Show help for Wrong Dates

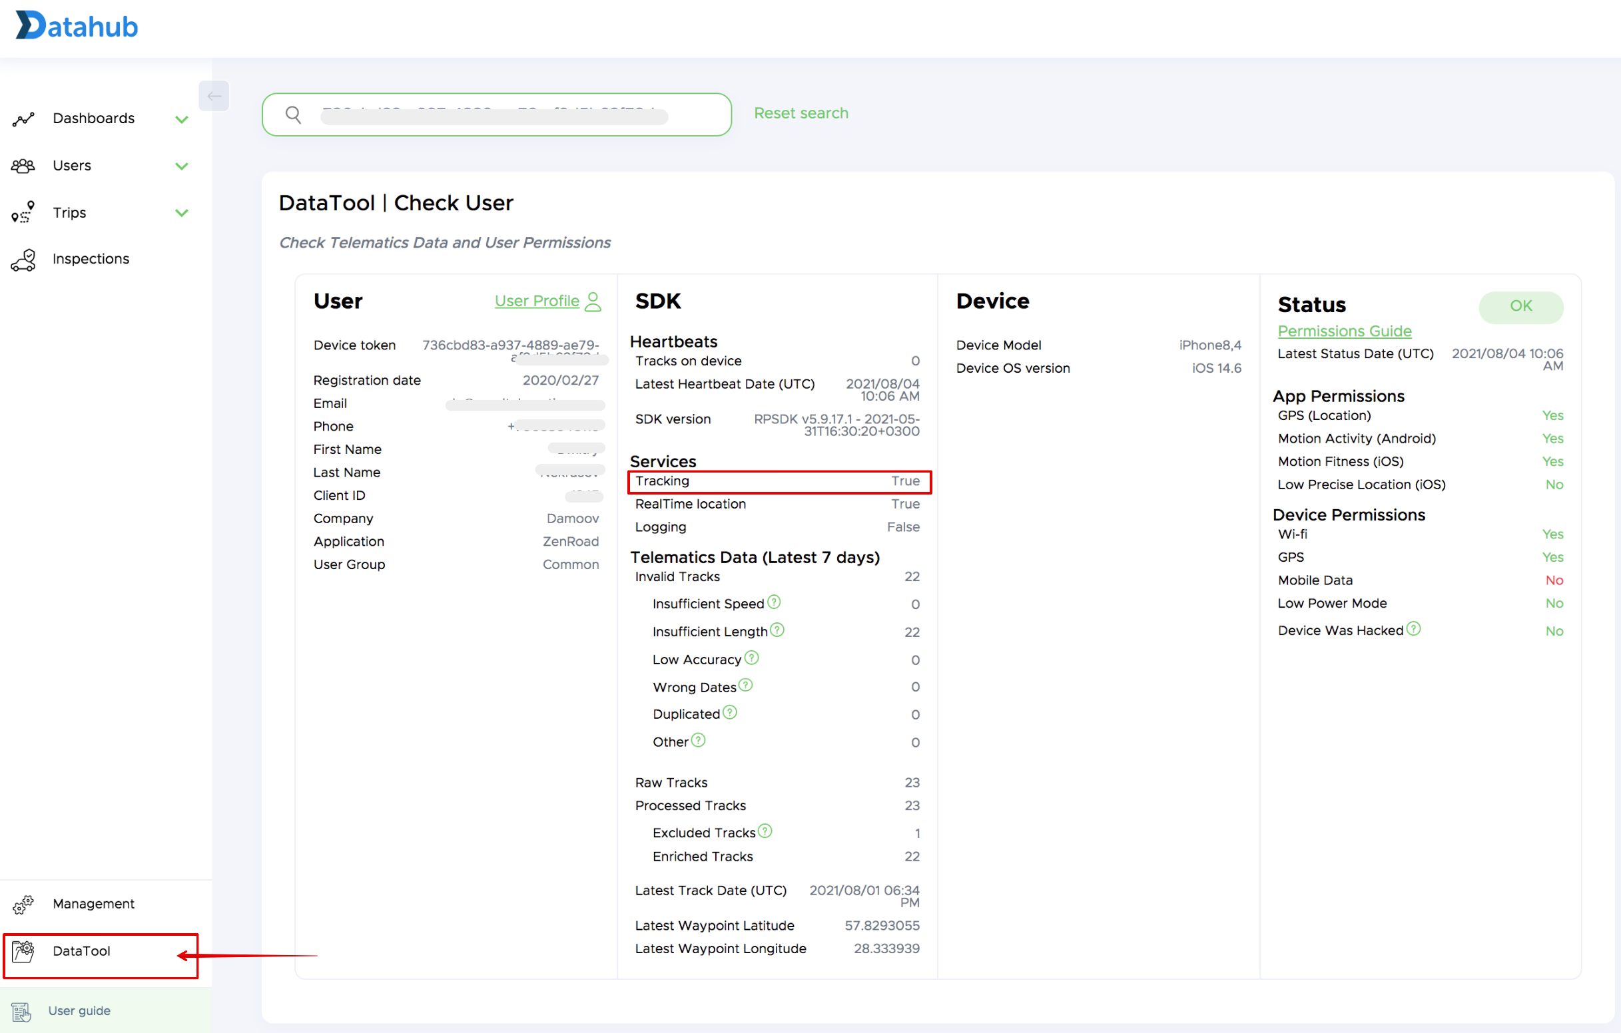[x=745, y=685]
